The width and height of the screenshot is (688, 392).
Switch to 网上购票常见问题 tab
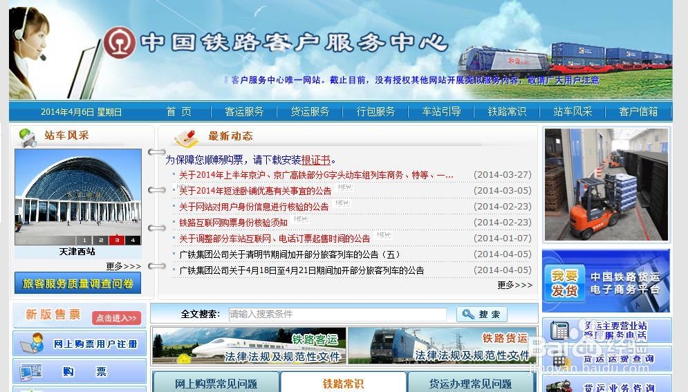pos(216,383)
